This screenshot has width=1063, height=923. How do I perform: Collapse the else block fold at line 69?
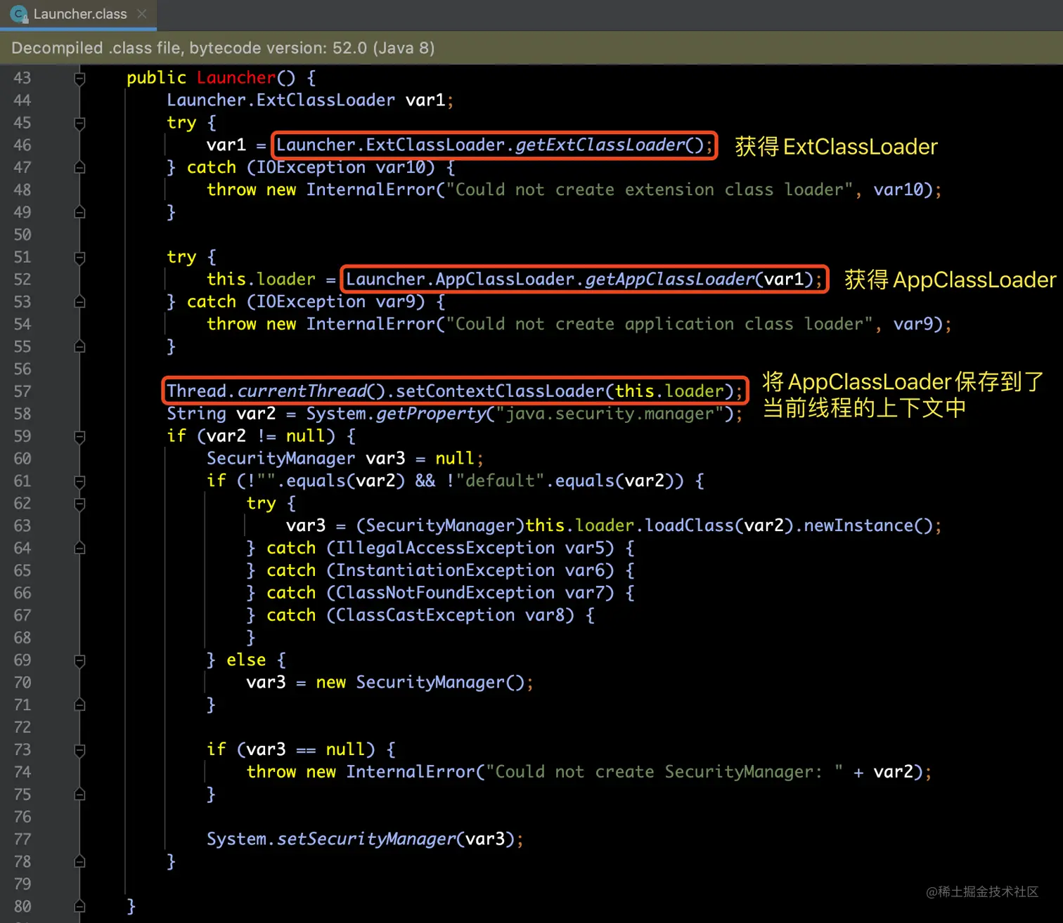pos(79,660)
